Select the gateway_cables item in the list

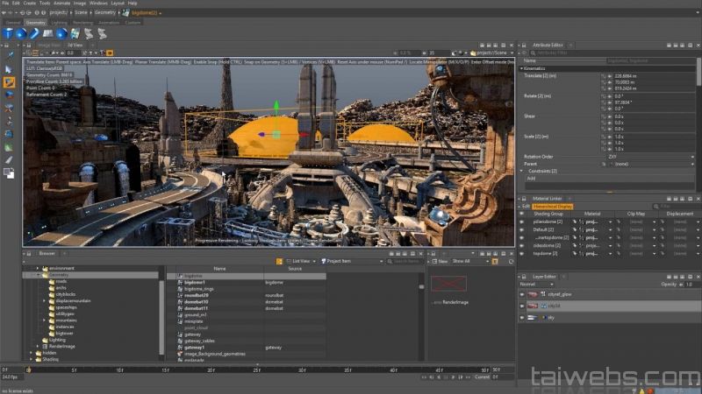[x=199, y=341]
